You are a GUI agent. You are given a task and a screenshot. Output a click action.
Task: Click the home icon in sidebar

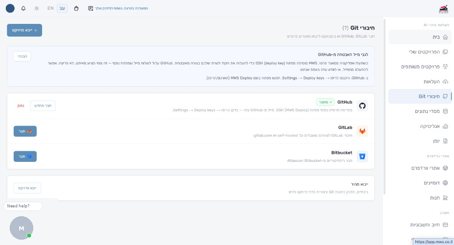445,37
